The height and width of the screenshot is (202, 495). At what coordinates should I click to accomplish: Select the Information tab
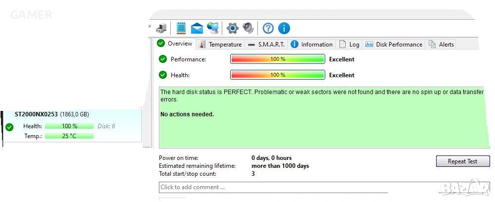(311, 44)
